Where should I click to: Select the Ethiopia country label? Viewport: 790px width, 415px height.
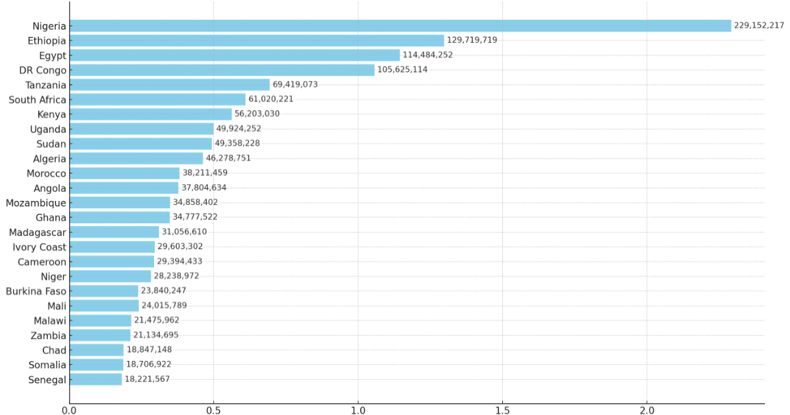point(47,41)
